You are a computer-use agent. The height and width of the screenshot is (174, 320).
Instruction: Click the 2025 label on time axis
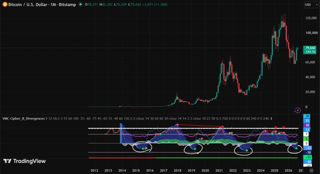(275, 170)
